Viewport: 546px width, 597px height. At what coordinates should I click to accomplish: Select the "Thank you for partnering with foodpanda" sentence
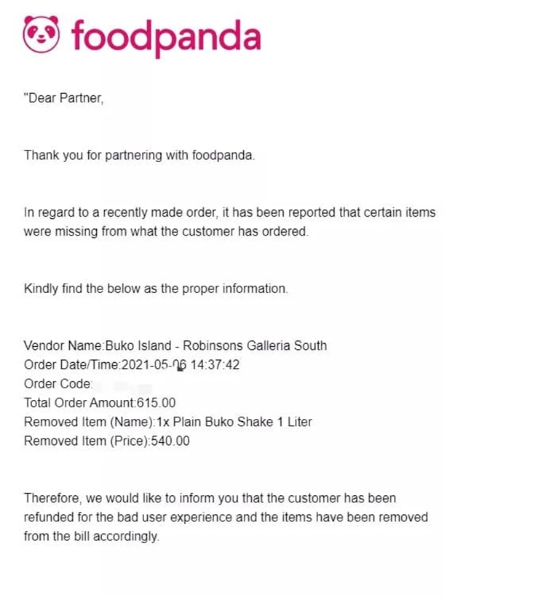coord(139,156)
